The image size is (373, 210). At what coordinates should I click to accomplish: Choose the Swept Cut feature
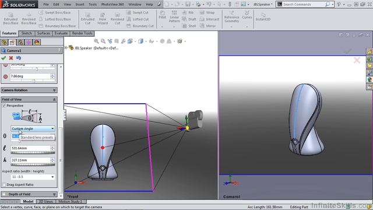(x=138, y=12)
